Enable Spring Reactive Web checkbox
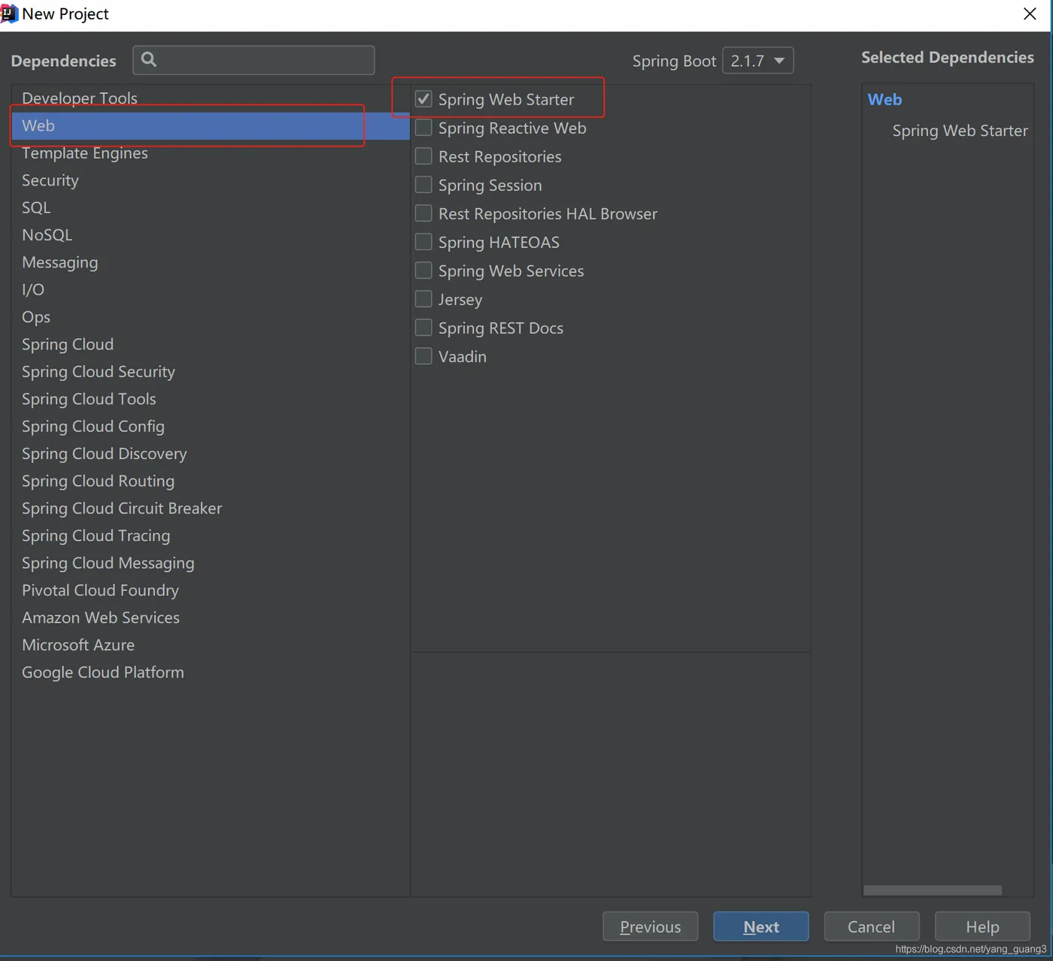The height and width of the screenshot is (961, 1053). click(423, 128)
